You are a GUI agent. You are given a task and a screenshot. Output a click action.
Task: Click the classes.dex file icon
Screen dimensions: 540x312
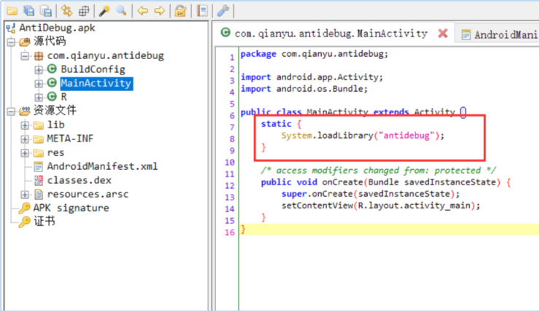(39, 180)
